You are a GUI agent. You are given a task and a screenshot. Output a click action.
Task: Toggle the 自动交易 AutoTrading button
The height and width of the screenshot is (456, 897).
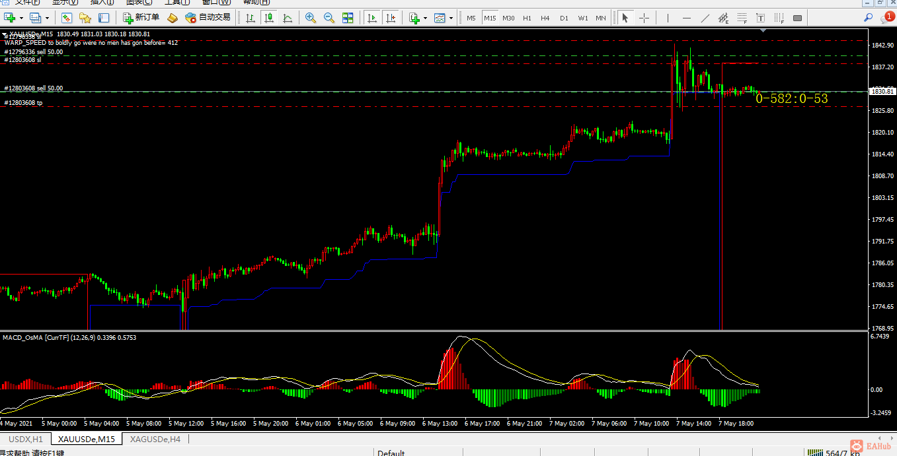(208, 18)
